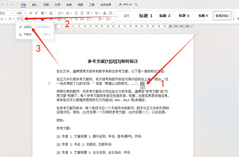This screenshot has width=239, height=157.
Task: Click the first-line indent ruler marker
Action: point(56,25)
